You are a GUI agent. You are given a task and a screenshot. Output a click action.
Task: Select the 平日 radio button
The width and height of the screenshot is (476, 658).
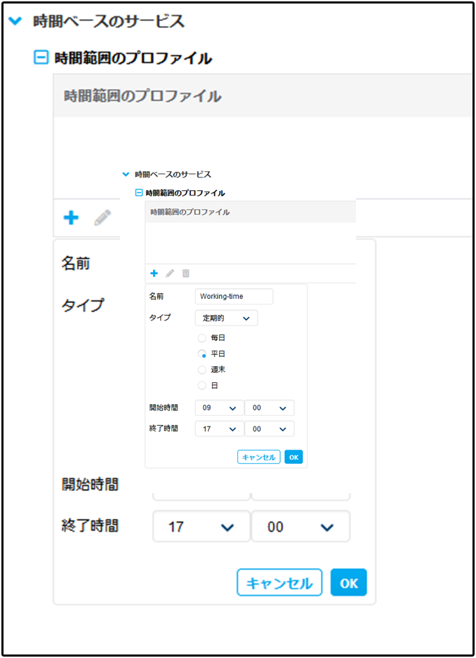point(202,354)
